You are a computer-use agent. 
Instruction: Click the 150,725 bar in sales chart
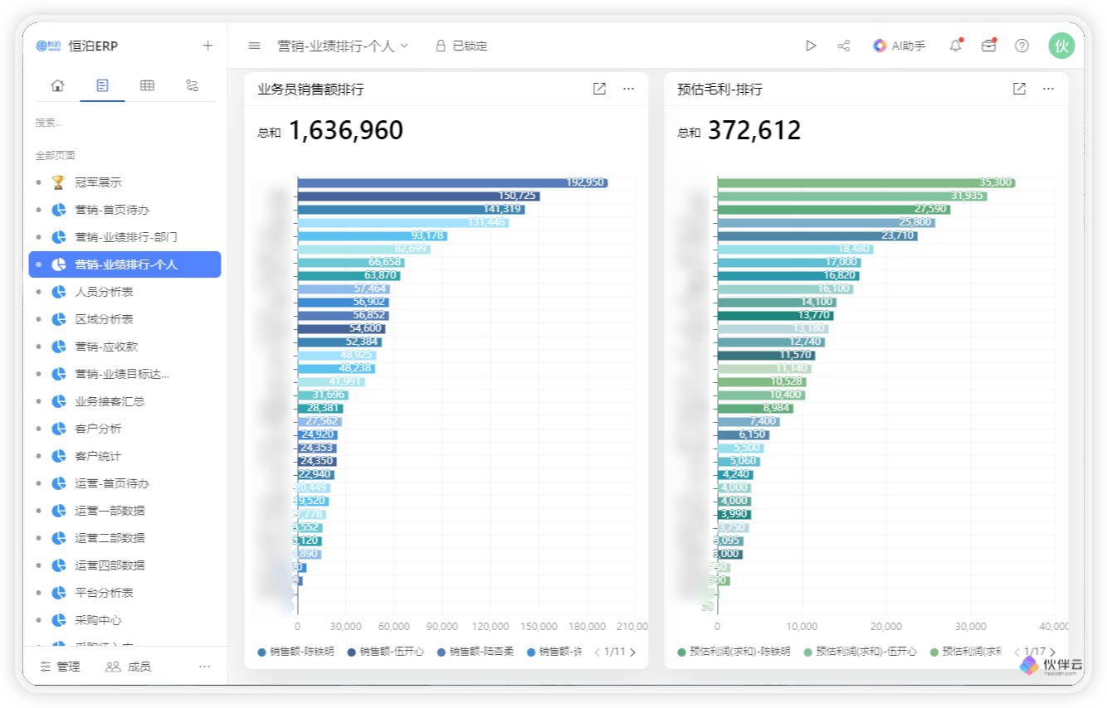pos(418,196)
